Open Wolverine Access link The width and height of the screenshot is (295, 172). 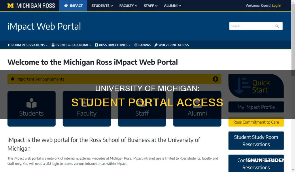tap(172, 45)
